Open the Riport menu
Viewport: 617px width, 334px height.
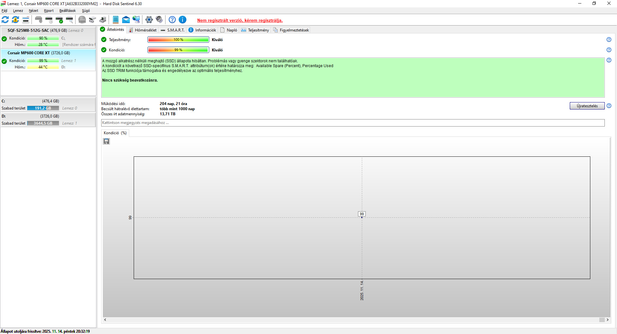coord(49,11)
